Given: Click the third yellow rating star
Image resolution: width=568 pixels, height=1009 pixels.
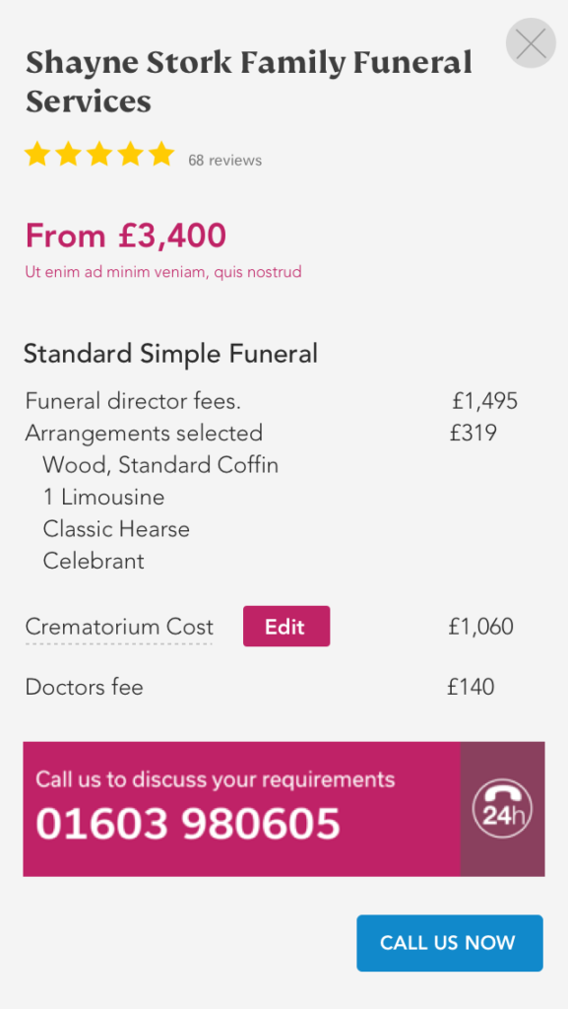Looking at the screenshot, I should coord(99,155).
